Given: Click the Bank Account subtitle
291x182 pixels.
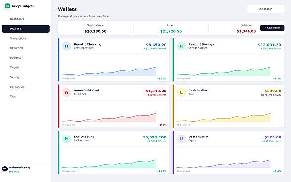Looking at the screenshot, I should pyautogui.click(x=82, y=140).
